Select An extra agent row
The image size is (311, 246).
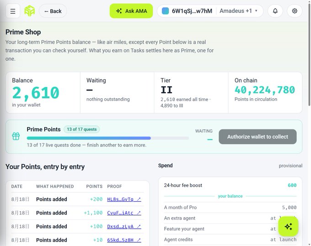click(x=230, y=218)
